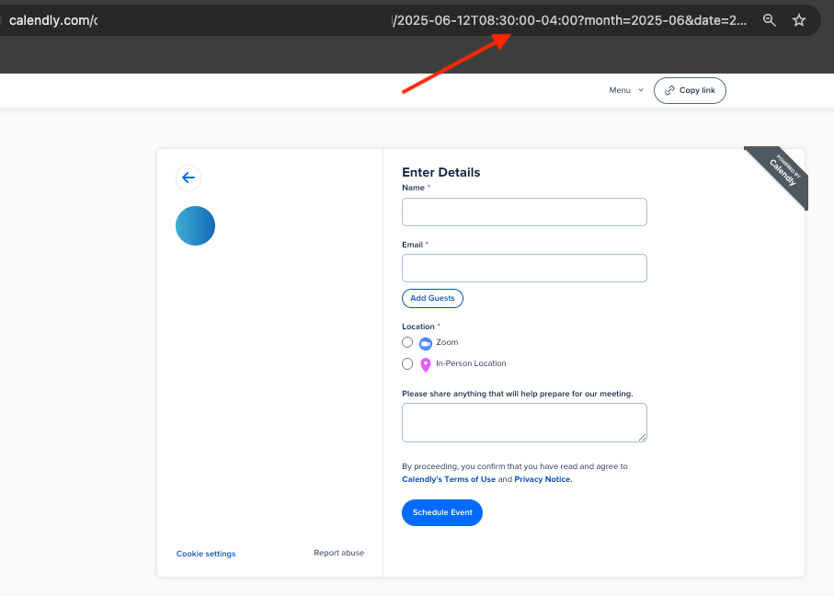Click the notes textarea resize handle

[x=642, y=437]
